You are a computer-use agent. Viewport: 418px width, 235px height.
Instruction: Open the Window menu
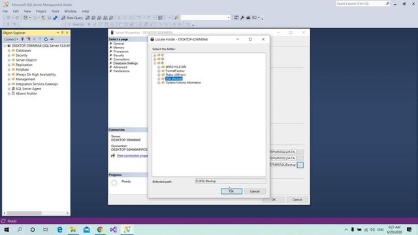pyautogui.click(x=71, y=11)
